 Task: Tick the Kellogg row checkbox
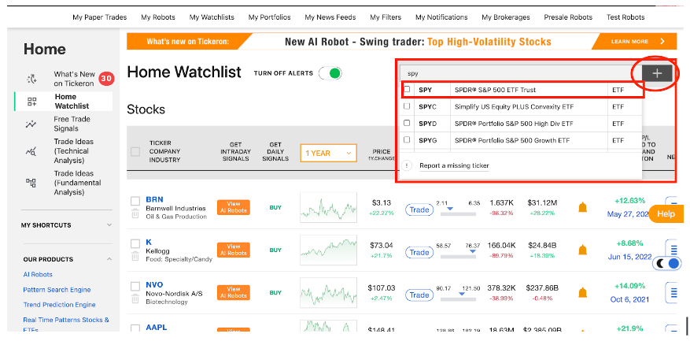click(135, 243)
